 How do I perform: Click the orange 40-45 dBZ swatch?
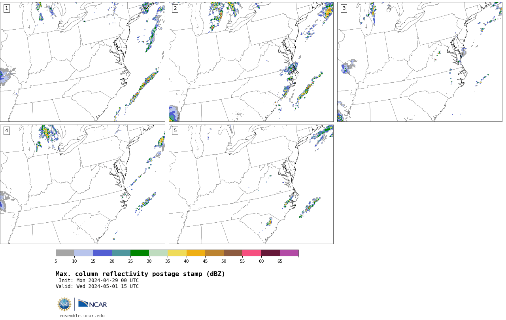196,253
